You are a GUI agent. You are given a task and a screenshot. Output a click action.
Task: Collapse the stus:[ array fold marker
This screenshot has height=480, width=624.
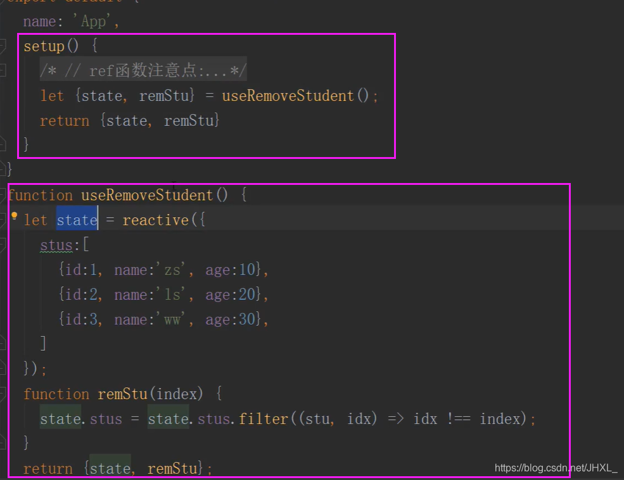(x=3, y=244)
